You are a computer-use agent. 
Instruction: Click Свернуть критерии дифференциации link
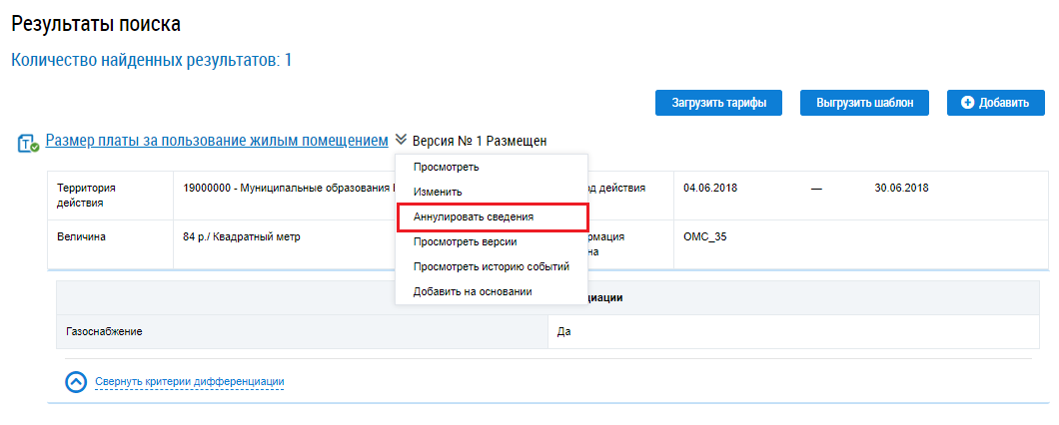(190, 382)
